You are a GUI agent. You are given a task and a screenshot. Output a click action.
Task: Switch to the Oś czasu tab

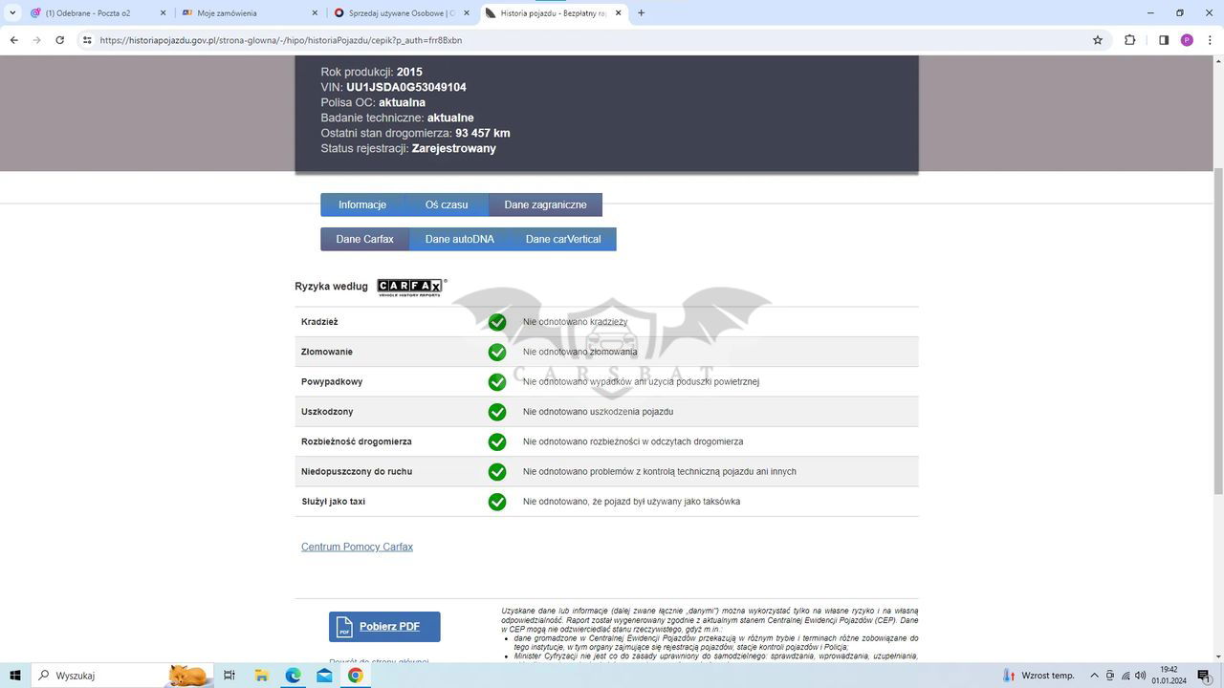447,204
